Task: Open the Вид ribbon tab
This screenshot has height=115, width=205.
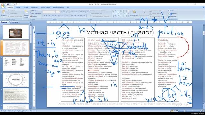Action: 68,8
